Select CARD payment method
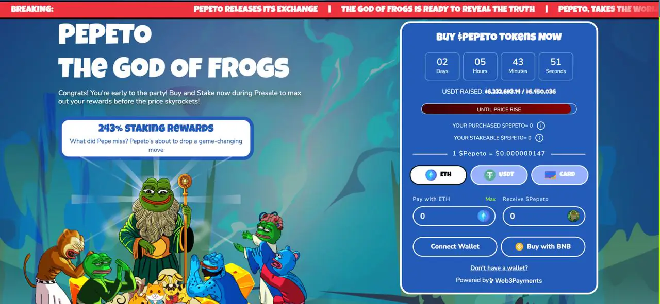This screenshot has height=304, width=660. [559, 175]
